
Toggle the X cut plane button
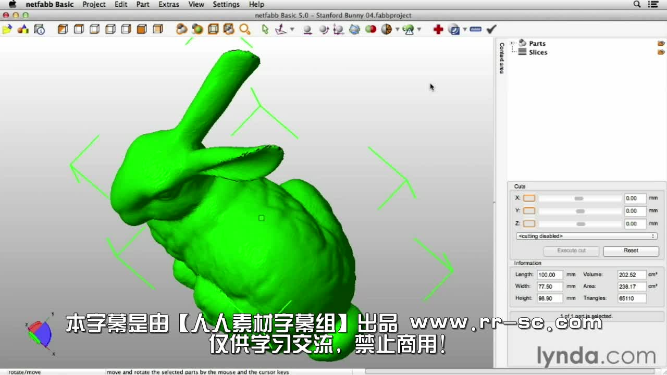(x=529, y=198)
